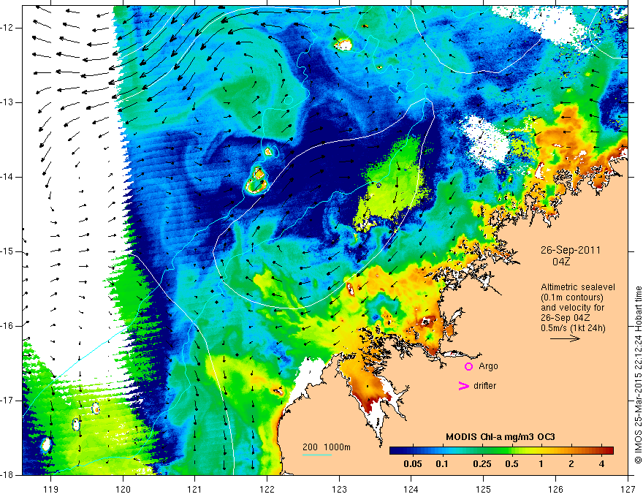
Task: Click the 'drifter' legend label
Action: (x=484, y=386)
